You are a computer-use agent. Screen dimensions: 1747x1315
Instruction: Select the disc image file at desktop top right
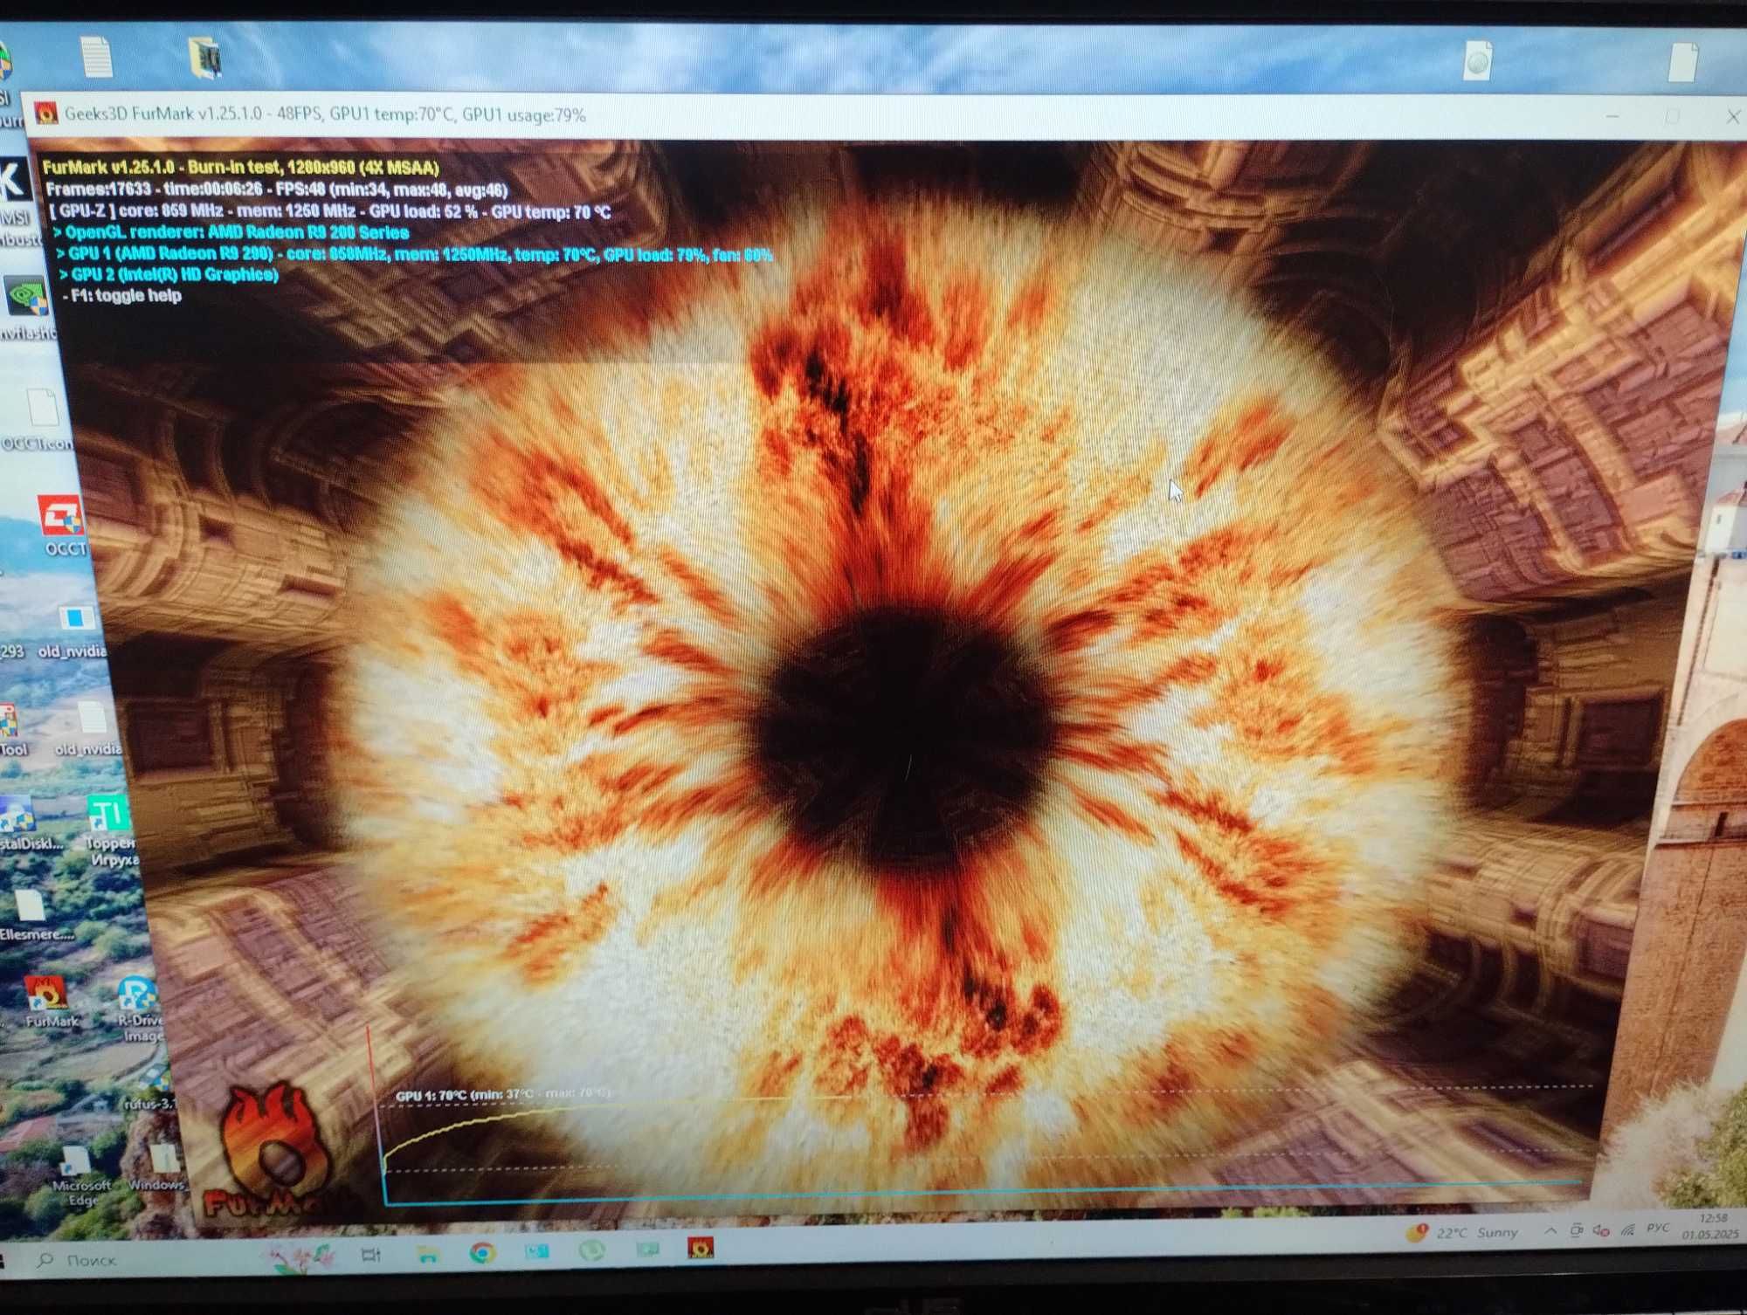(x=1476, y=61)
